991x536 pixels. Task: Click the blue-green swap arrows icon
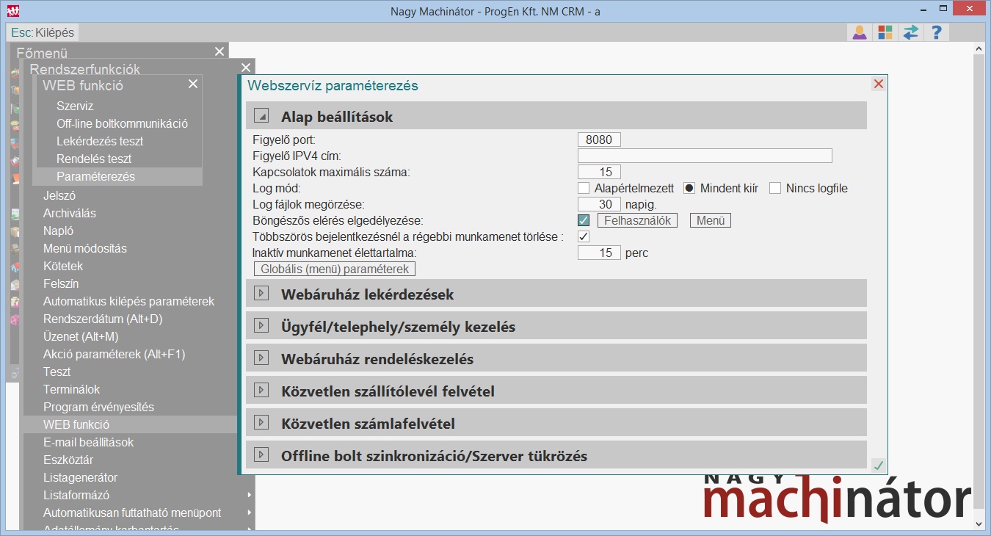pyautogui.click(x=911, y=32)
